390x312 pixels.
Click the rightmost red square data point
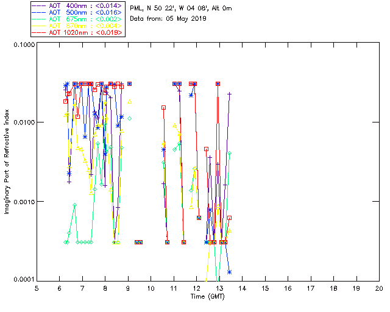click(x=229, y=218)
